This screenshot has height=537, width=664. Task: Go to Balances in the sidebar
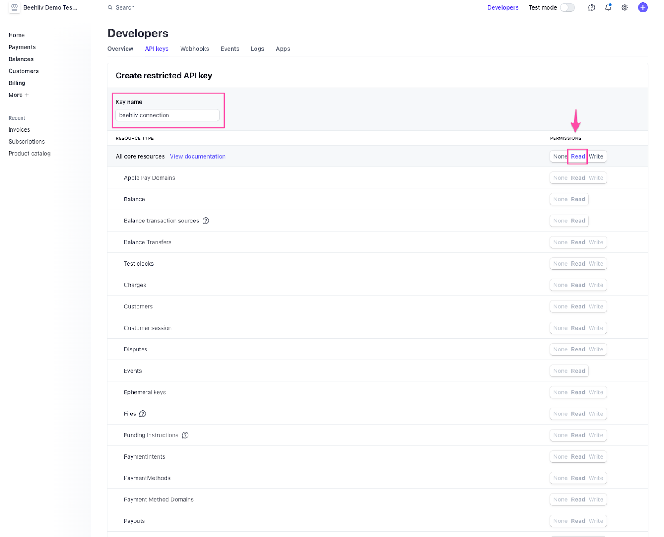pos(21,59)
